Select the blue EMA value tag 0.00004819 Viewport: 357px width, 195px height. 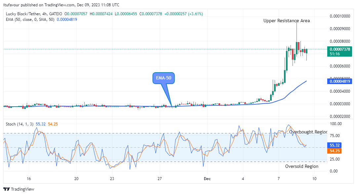340,81
